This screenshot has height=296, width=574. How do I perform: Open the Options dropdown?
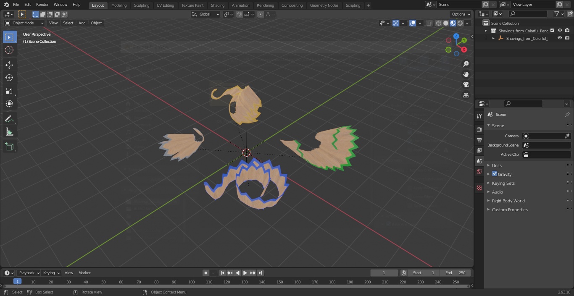click(461, 14)
